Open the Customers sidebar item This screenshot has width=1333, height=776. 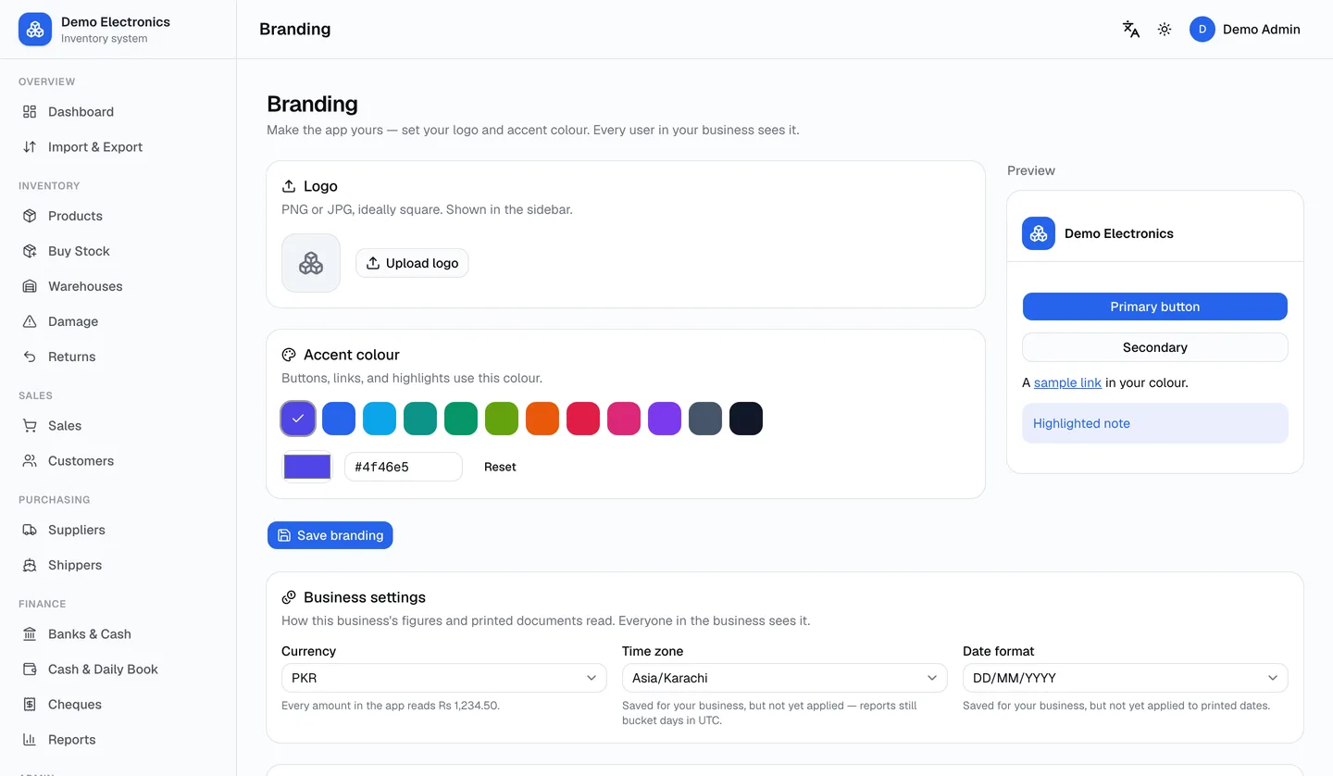point(118,461)
